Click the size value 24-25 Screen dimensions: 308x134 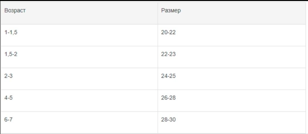click(168, 76)
